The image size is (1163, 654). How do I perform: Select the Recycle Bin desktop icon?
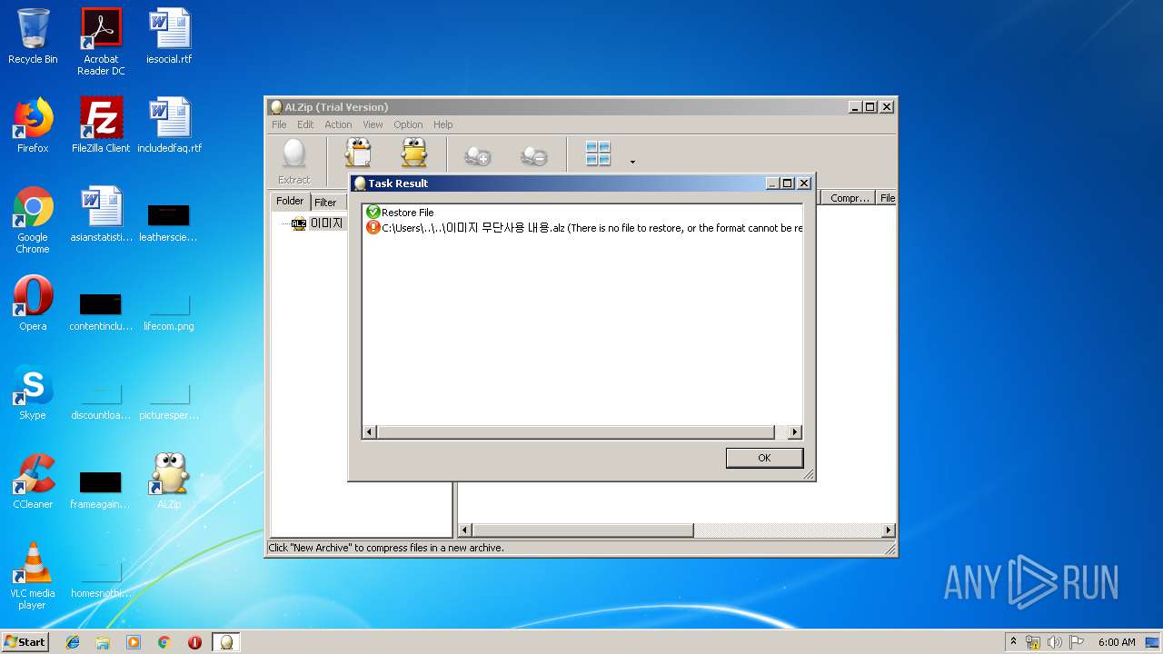point(33,36)
